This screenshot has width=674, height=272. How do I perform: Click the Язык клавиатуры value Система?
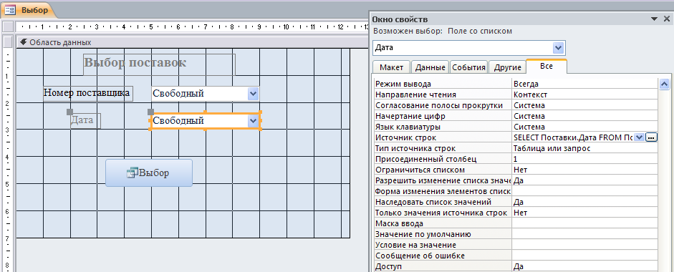click(x=584, y=127)
